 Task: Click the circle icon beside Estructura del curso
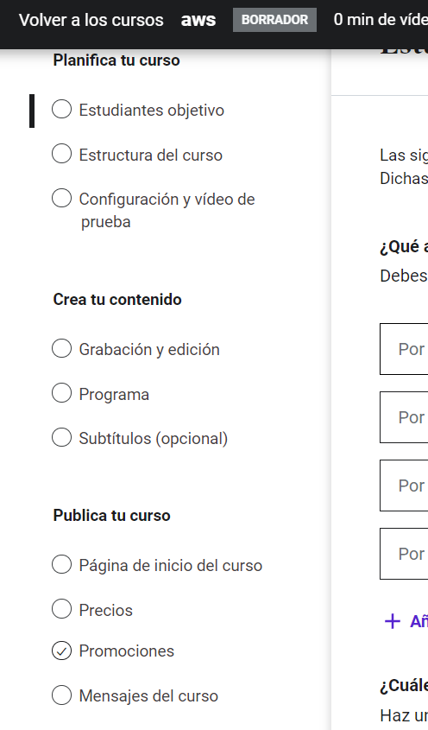(61, 154)
